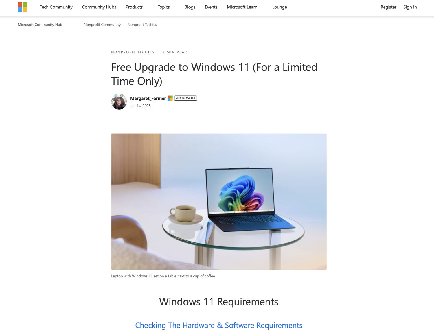Click Sign In at top right
The image size is (434, 334).
coord(410,7)
